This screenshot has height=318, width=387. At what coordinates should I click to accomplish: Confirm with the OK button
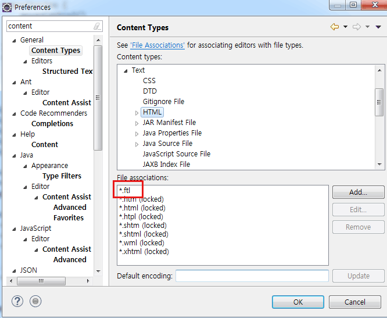298,302
